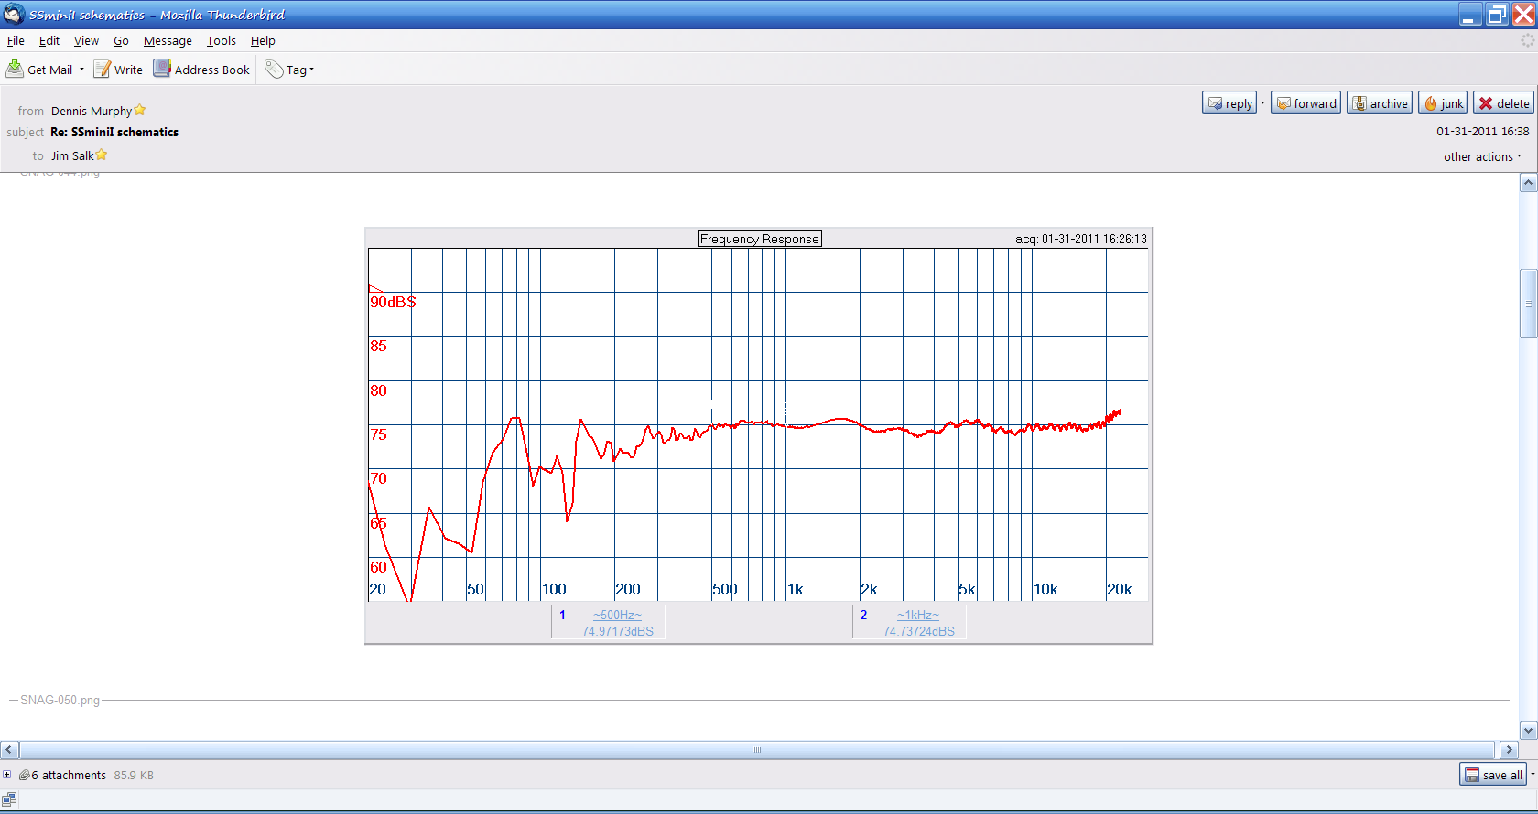Image resolution: width=1538 pixels, height=814 pixels.
Task: Open the Edit menu
Action: pyautogui.click(x=49, y=41)
